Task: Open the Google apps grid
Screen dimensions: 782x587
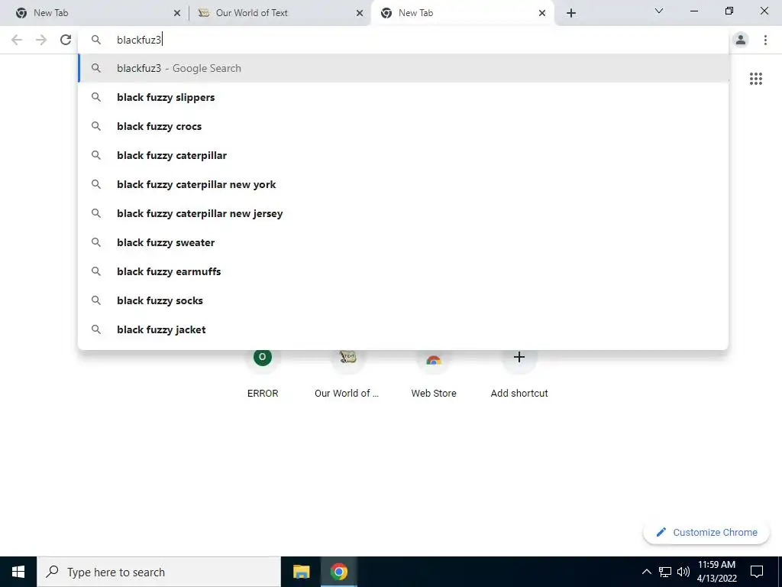Action: tap(755, 79)
